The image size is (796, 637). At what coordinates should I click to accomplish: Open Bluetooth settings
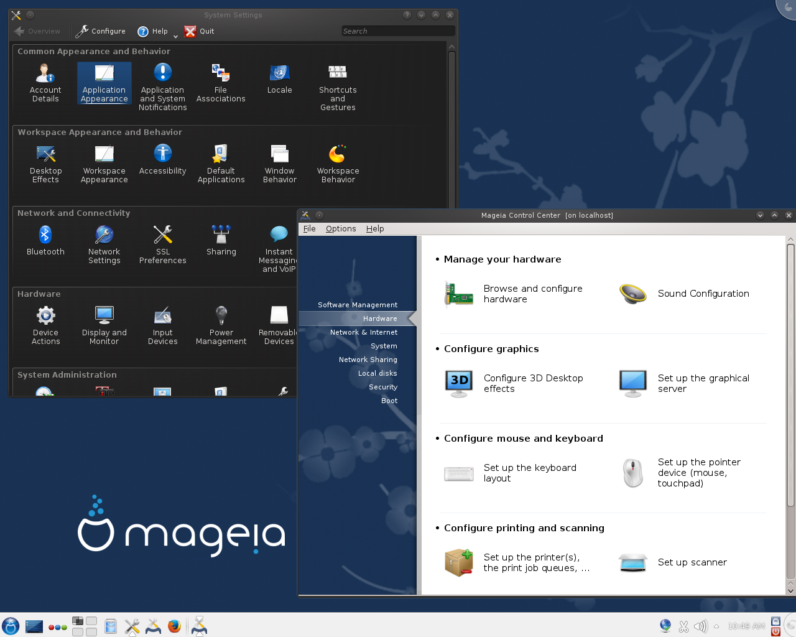(x=45, y=241)
